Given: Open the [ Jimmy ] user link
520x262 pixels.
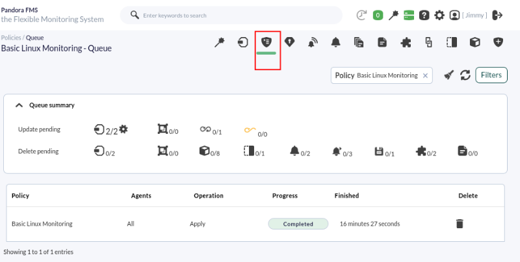Looking at the screenshot, I should pos(474,15).
